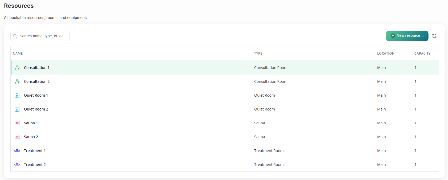
Task: Click the Quiet Room 1 house icon
Action: click(17, 95)
